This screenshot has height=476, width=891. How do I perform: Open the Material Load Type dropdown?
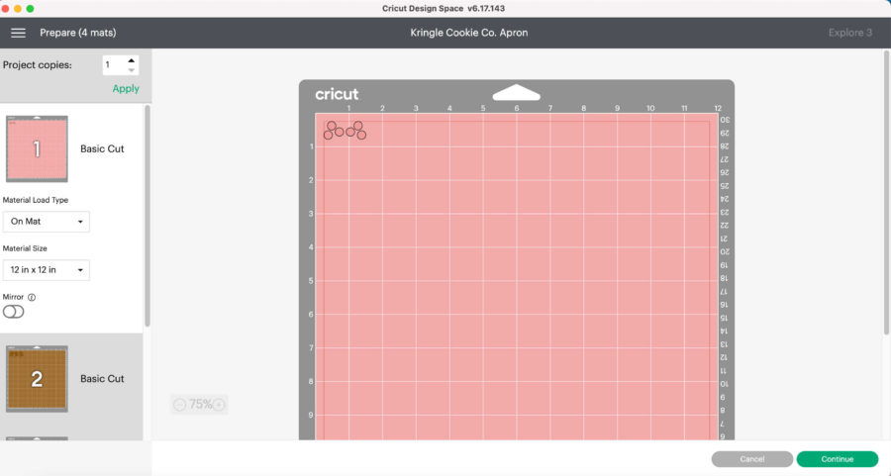coord(47,222)
